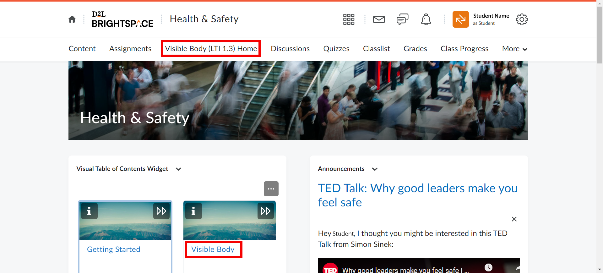Go to the Brightspace home icon
The image size is (603, 273).
coord(72,19)
